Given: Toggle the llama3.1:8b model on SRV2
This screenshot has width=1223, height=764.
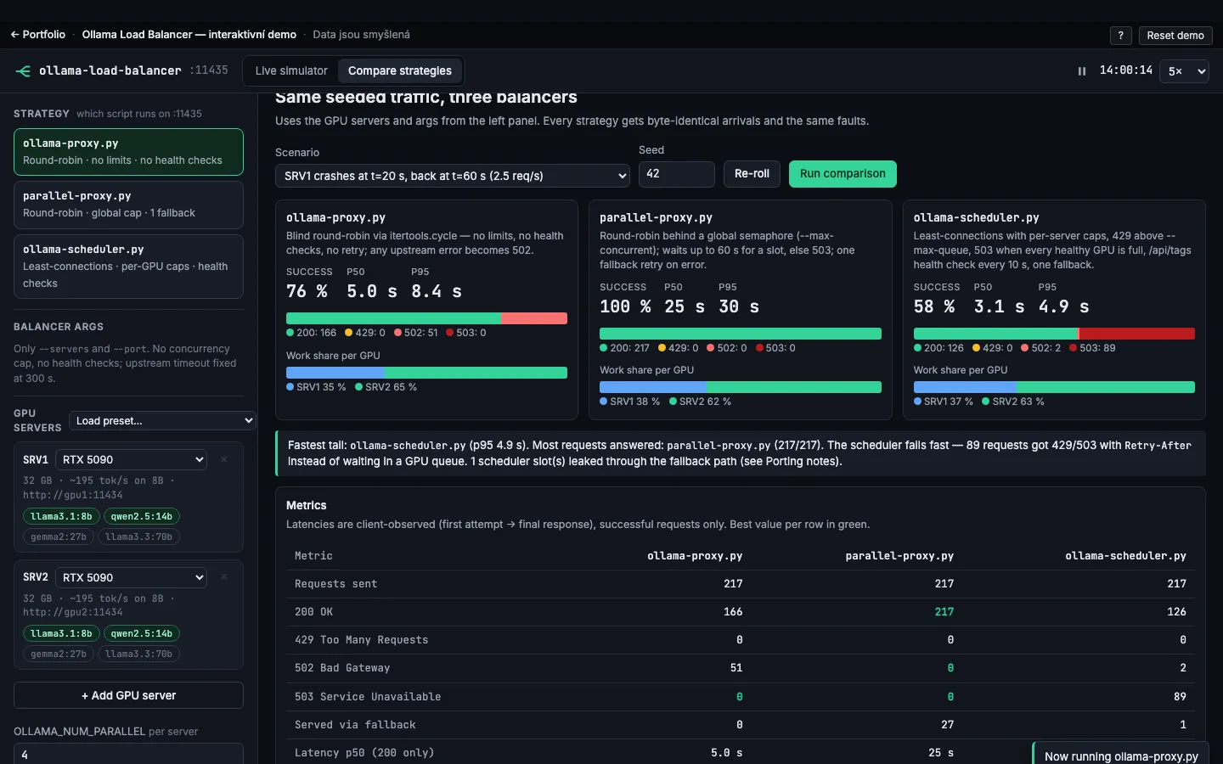Looking at the screenshot, I should pyautogui.click(x=61, y=633).
